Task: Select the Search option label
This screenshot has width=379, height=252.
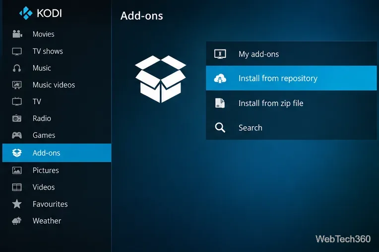Action: (251, 128)
